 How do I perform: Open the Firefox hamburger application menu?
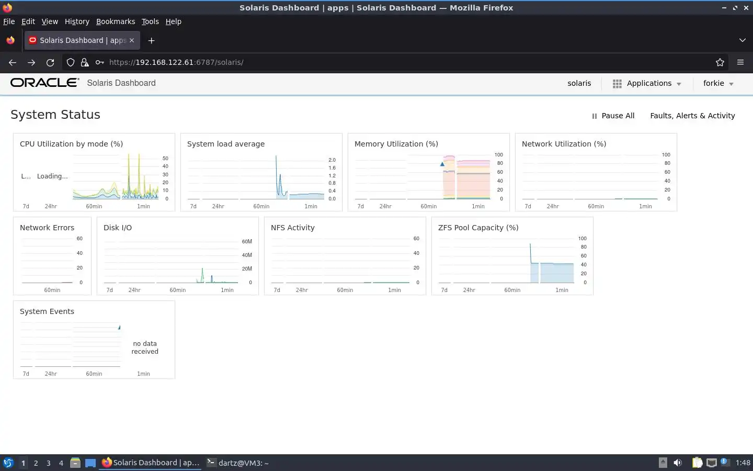pos(740,62)
